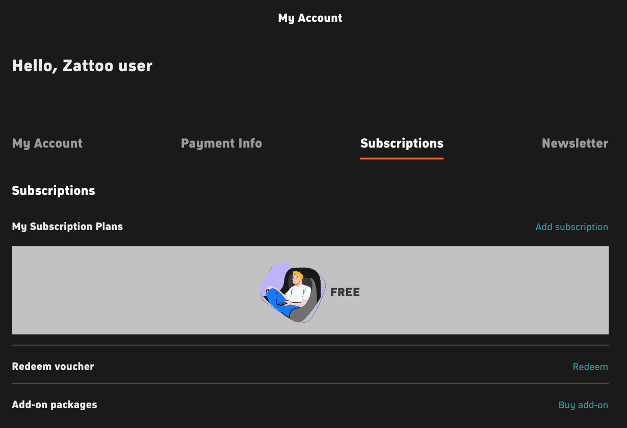Click the divider line above Add-on packages
Screen dimensions: 627x428
[310, 383]
